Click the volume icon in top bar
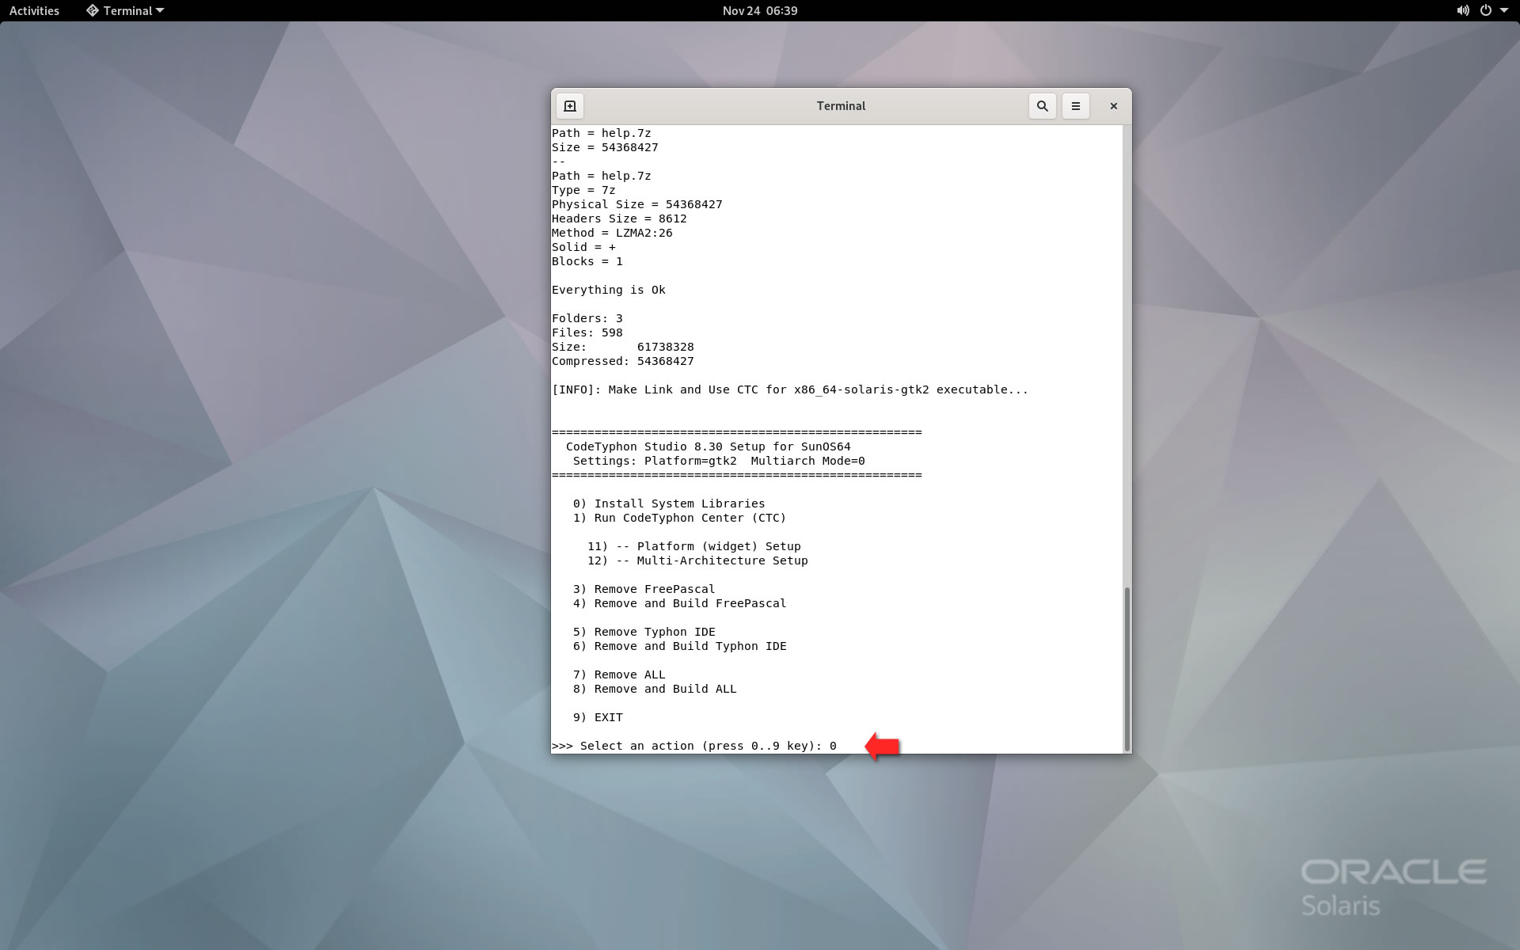Image resolution: width=1520 pixels, height=950 pixels. (1463, 10)
